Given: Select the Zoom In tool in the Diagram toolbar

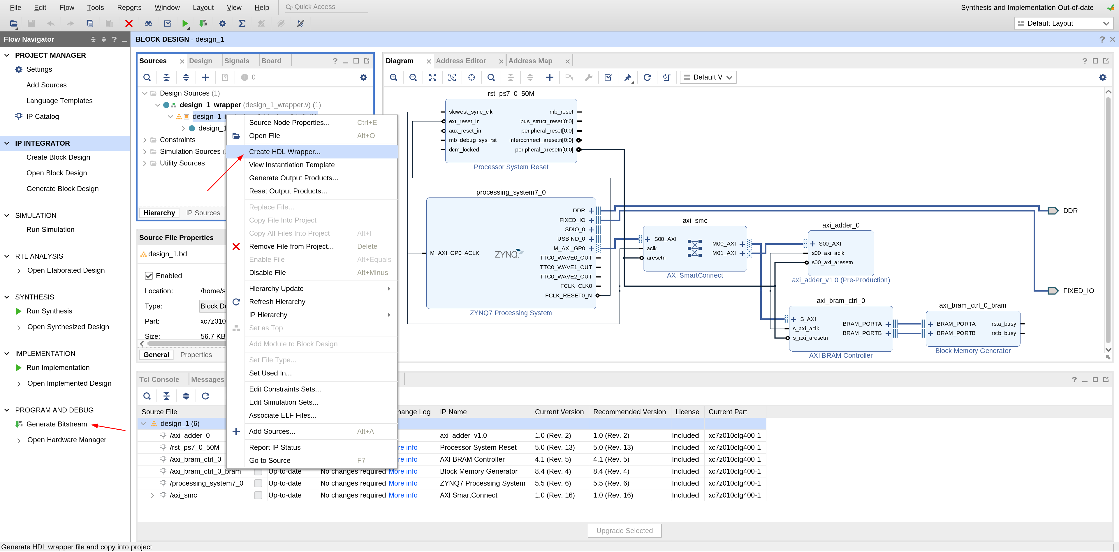Looking at the screenshot, I should pyautogui.click(x=393, y=77).
